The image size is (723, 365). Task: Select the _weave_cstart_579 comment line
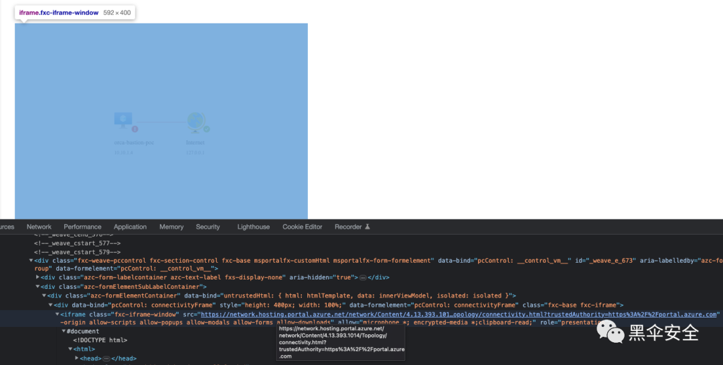click(x=78, y=252)
